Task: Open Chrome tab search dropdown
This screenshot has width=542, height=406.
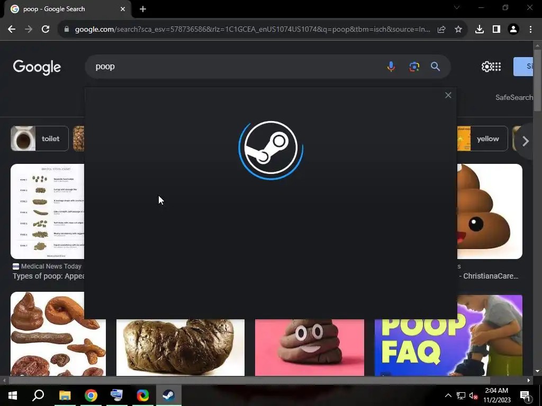Action: point(457,7)
